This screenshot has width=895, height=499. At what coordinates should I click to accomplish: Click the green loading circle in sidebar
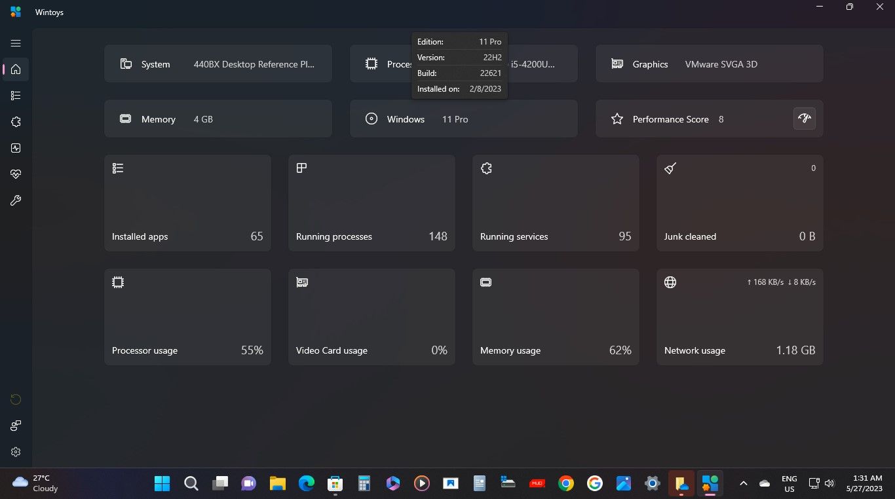pos(16,399)
